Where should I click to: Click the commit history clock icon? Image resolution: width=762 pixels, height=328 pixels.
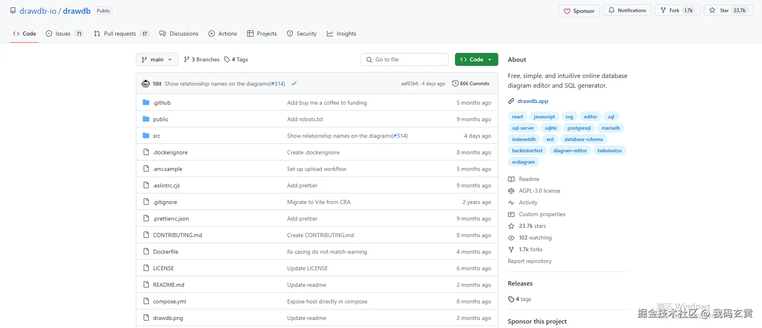tap(455, 83)
